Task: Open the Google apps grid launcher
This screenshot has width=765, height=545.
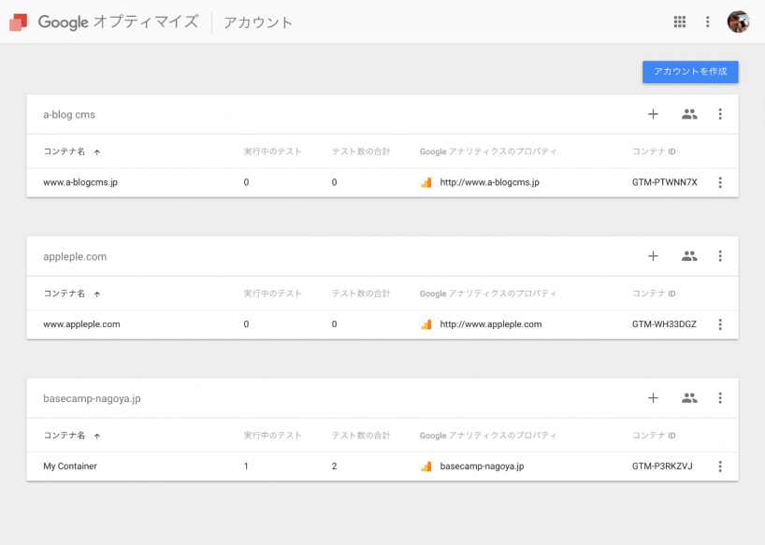Action: click(680, 22)
